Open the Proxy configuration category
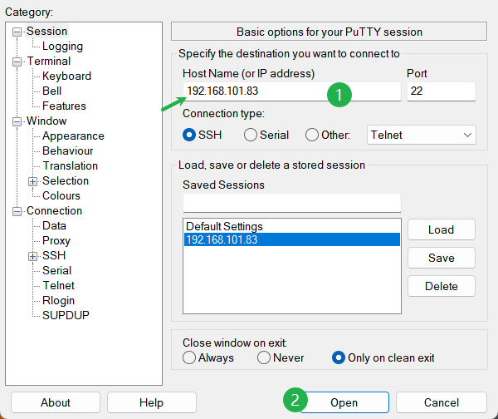 (56, 241)
